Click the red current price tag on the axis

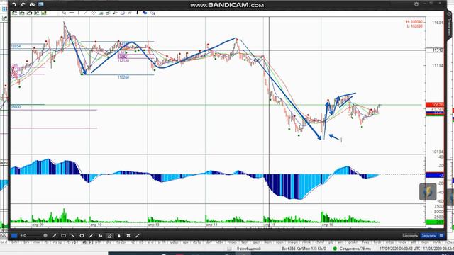435,105
